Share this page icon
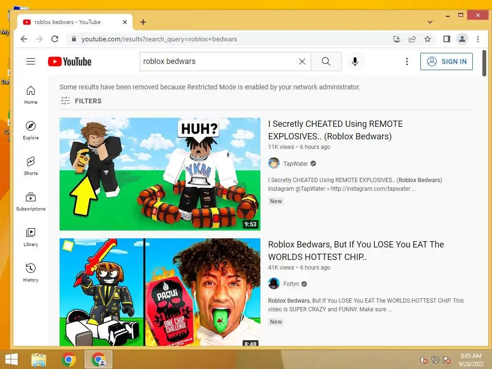Screen dimensions: 492x369 [x=412, y=39]
